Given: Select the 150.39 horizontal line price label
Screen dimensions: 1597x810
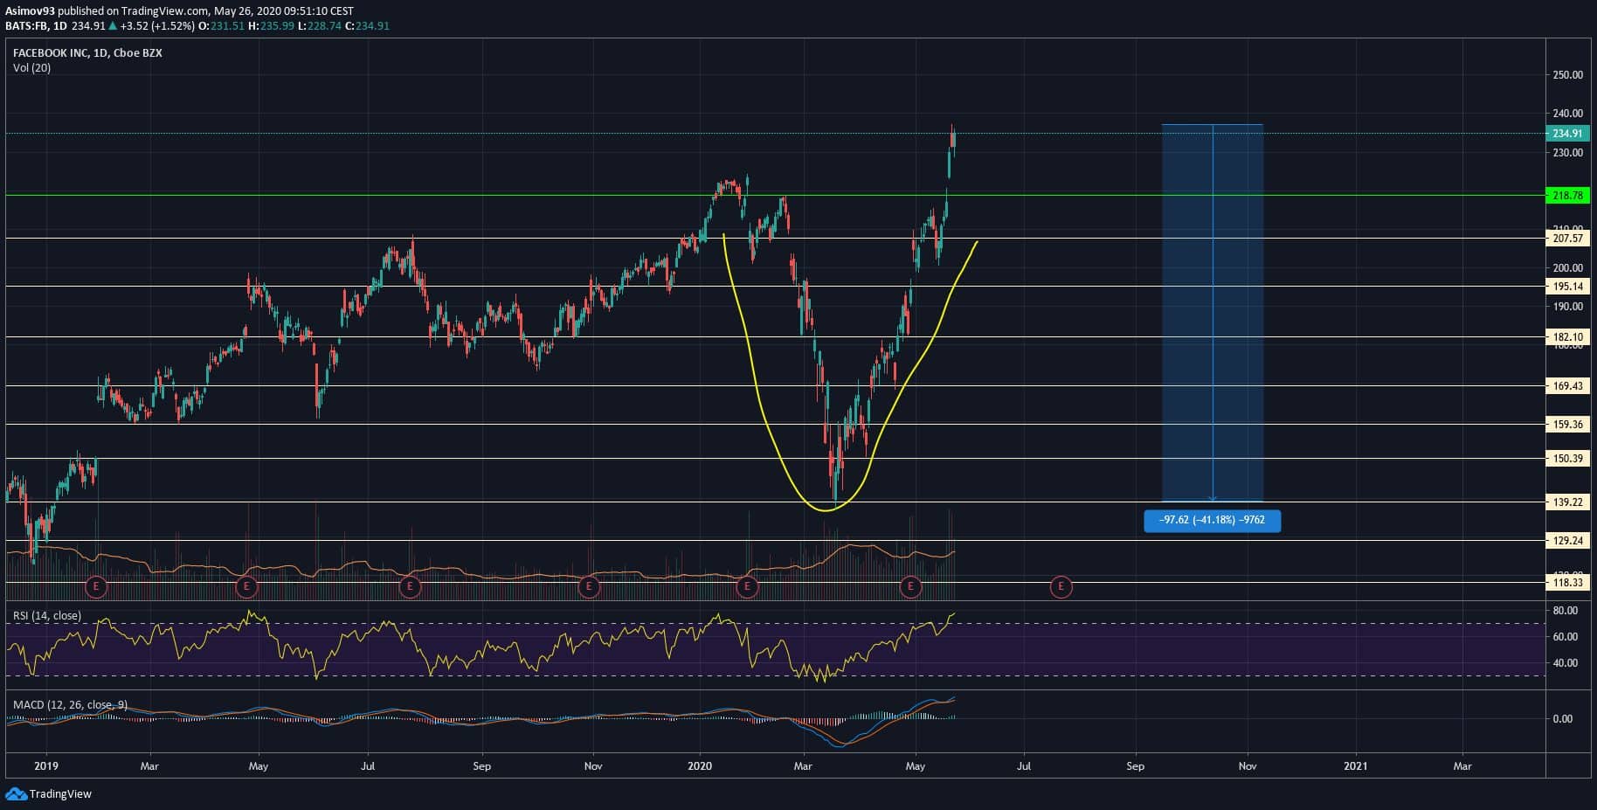Looking at the screenshot, I should [x=1567, y=458].
